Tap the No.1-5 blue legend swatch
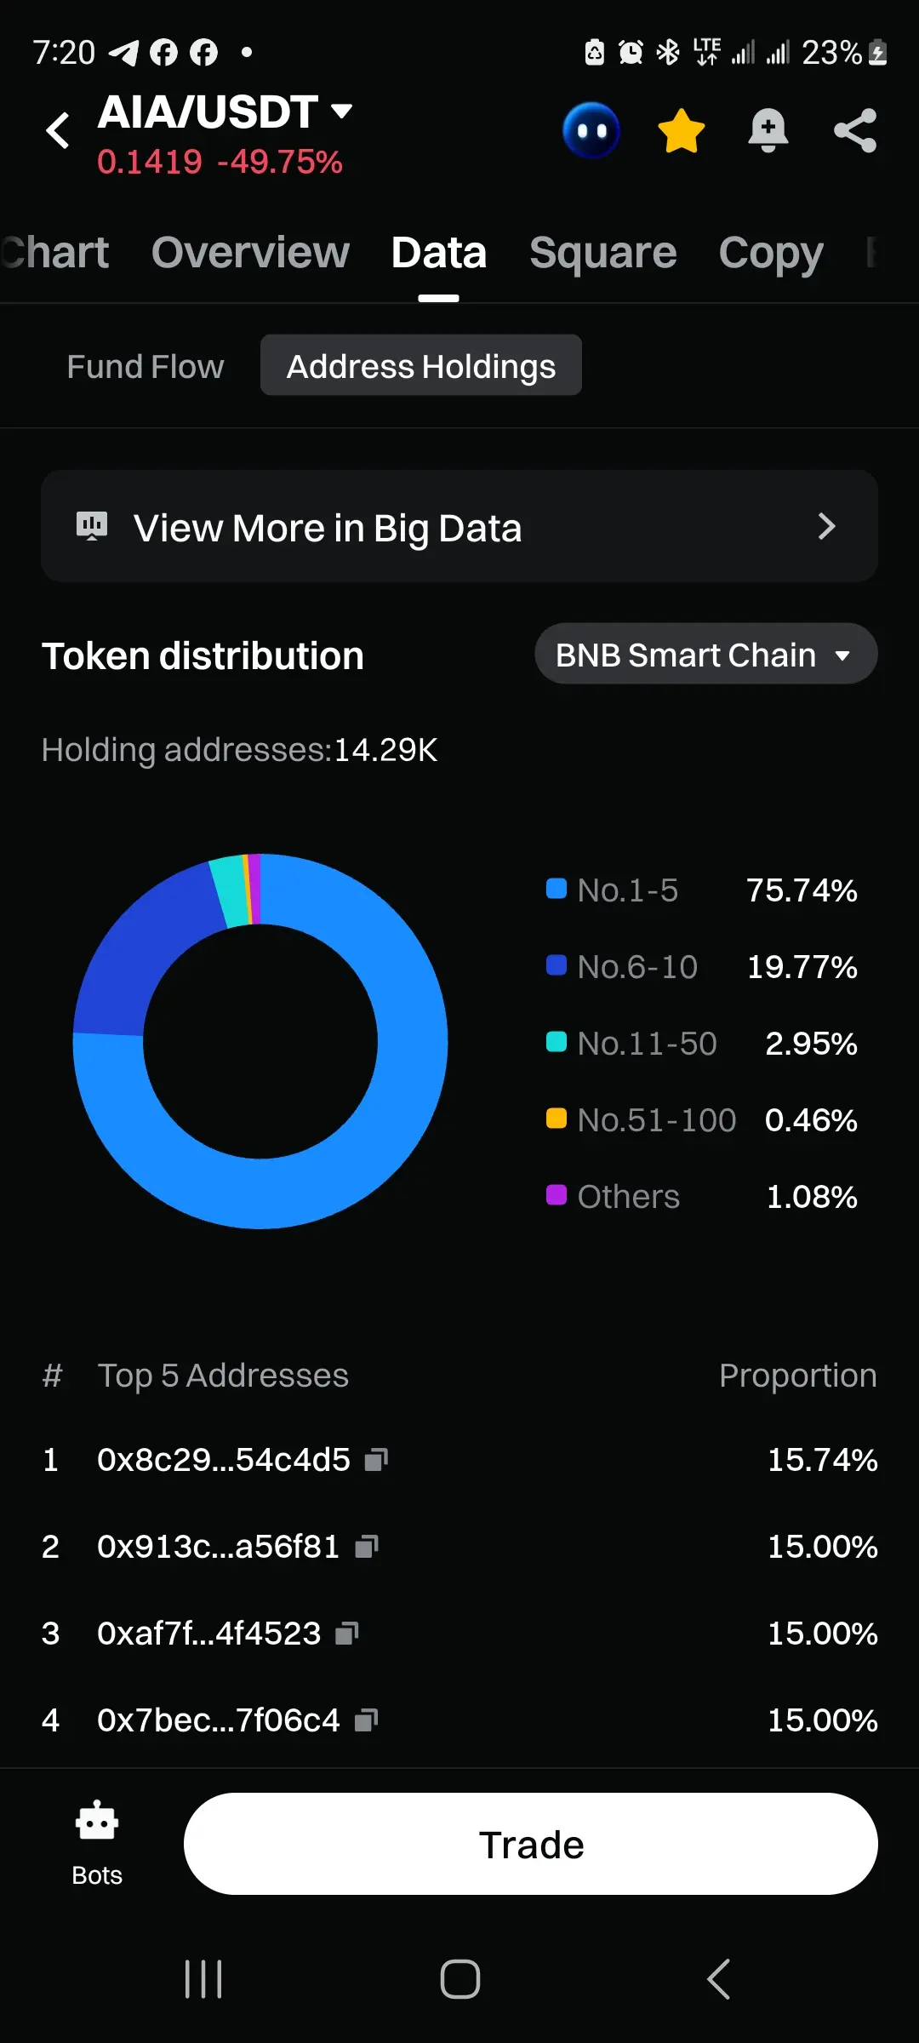Screen dimensions: 919x2043 pyautogui.click(x=557, y=889)
